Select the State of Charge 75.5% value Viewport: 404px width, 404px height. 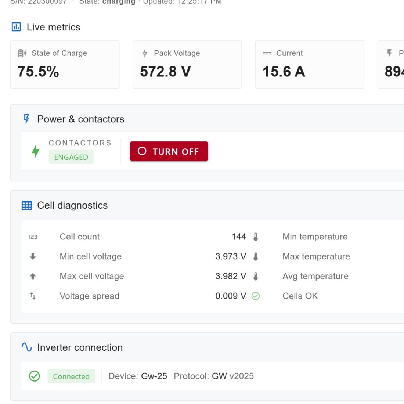tap(38, 71)
